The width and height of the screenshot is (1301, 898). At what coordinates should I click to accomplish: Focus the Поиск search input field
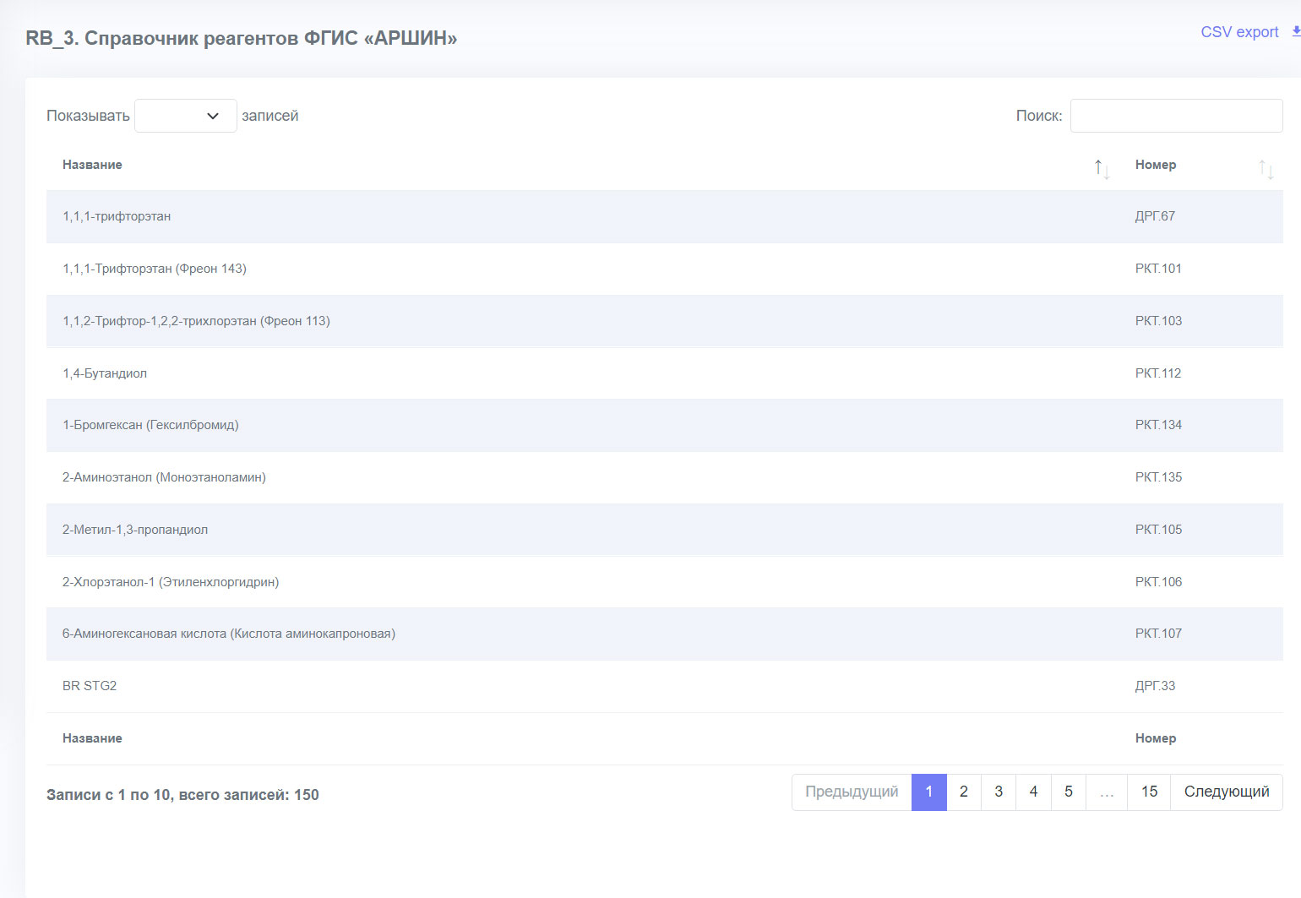pyautogui.click(x=1176, y=116)
